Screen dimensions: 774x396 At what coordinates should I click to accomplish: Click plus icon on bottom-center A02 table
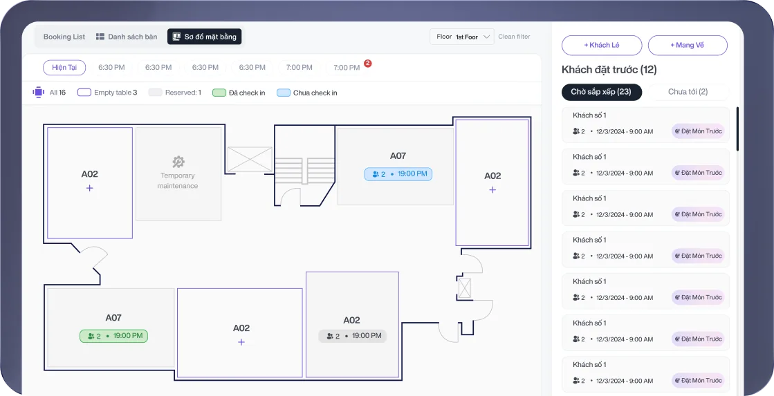point(241,342)
